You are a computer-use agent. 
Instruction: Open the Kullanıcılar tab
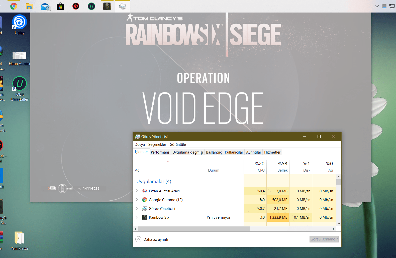click(x=234, y=152)
